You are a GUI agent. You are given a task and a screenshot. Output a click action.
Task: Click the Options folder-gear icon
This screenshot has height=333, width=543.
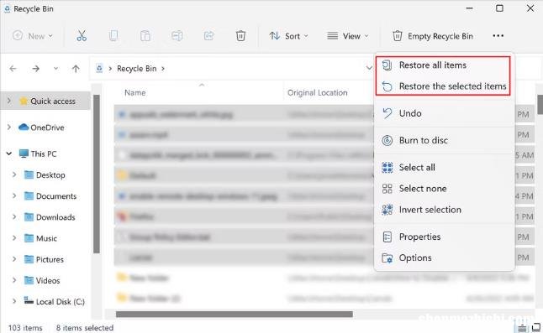click(387, 258)
